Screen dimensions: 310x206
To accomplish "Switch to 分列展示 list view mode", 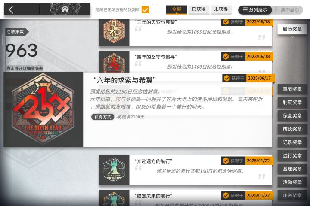I will click(x=255, y=10).
